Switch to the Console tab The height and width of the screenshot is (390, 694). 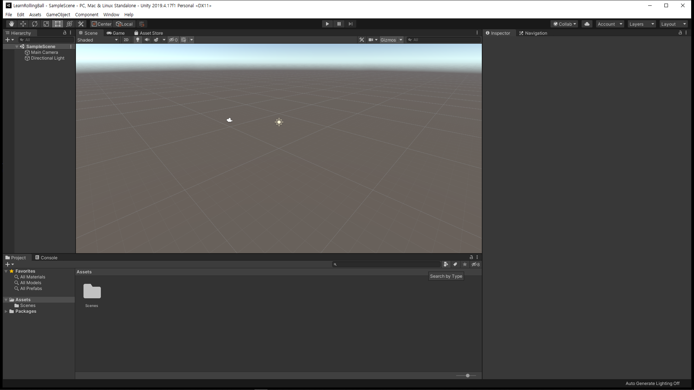(x=46, y=257)
